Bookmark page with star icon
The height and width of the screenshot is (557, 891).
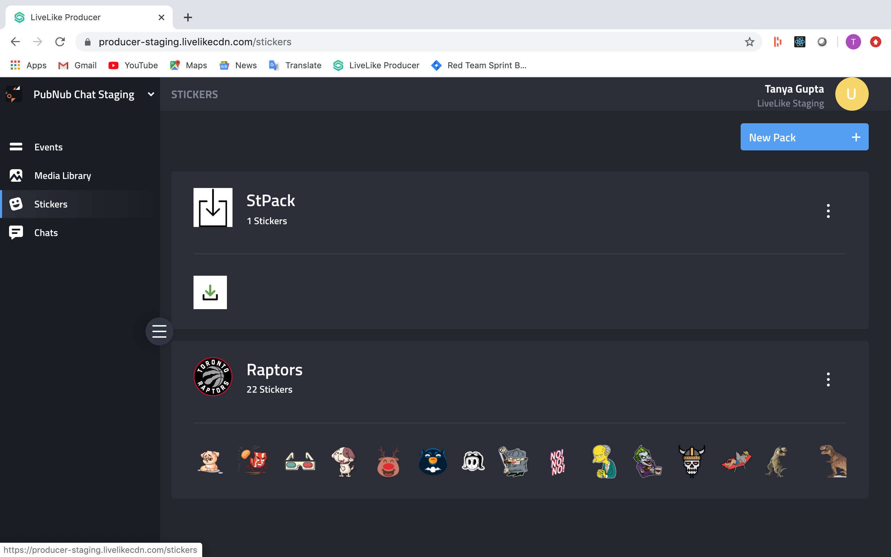(x=749, y=42)
